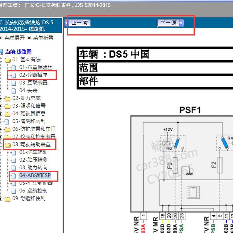
Task: Click page icon of 03-互联装置
Action: [14, 83]
